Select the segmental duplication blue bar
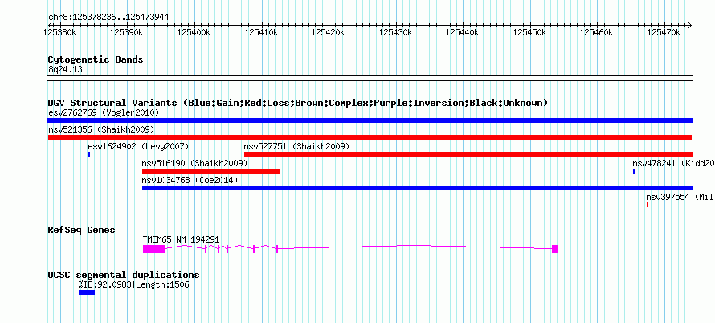Viewport: 715px width, 323px height. pyautogui.click(x=87, y=292)
